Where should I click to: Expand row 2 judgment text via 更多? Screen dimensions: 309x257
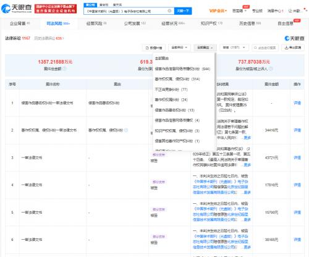click(x=247, y=138)
